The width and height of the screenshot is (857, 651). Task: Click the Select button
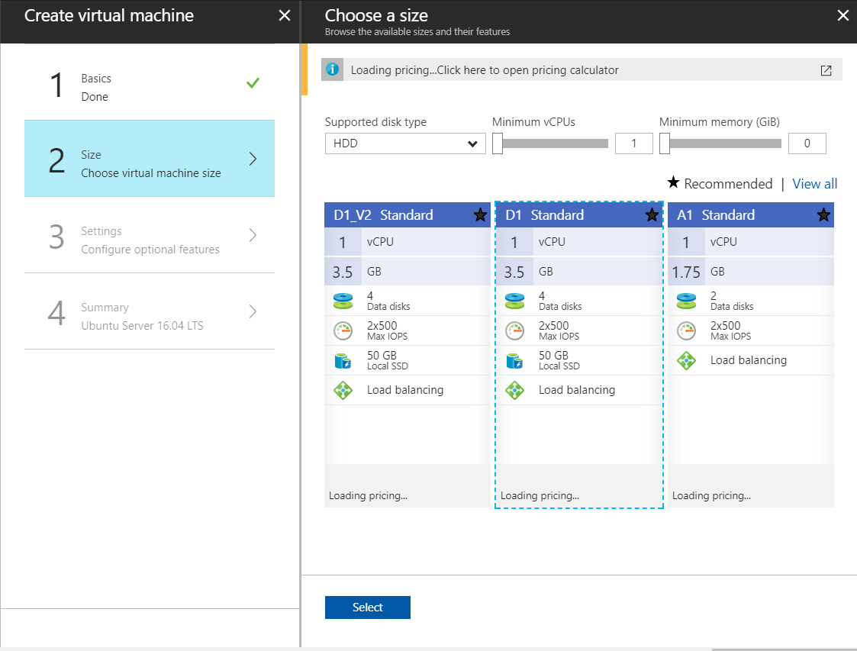click(367, 607)
